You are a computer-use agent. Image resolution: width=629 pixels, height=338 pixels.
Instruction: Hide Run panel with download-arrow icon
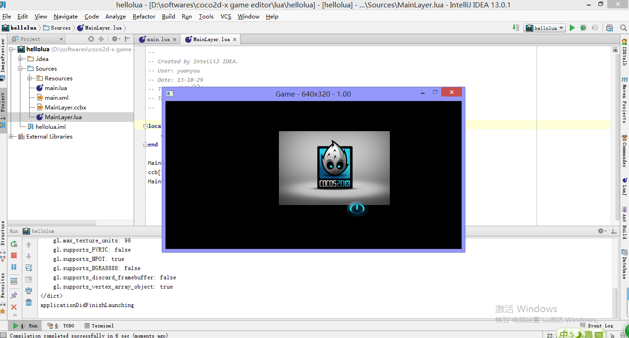click(x=614, y=231)
